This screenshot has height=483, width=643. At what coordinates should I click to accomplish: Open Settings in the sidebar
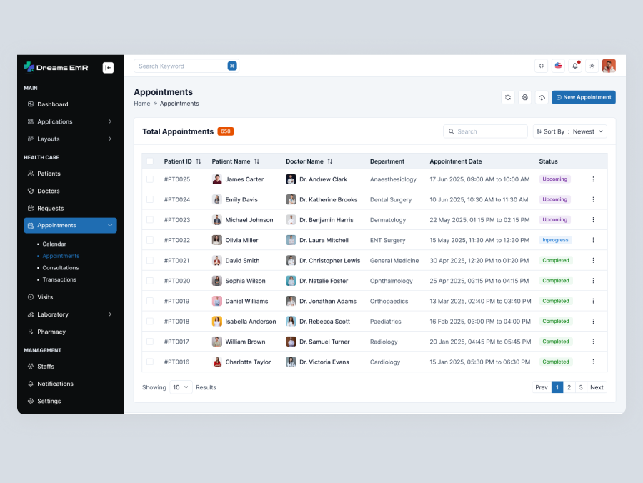(x=70, y=401)
